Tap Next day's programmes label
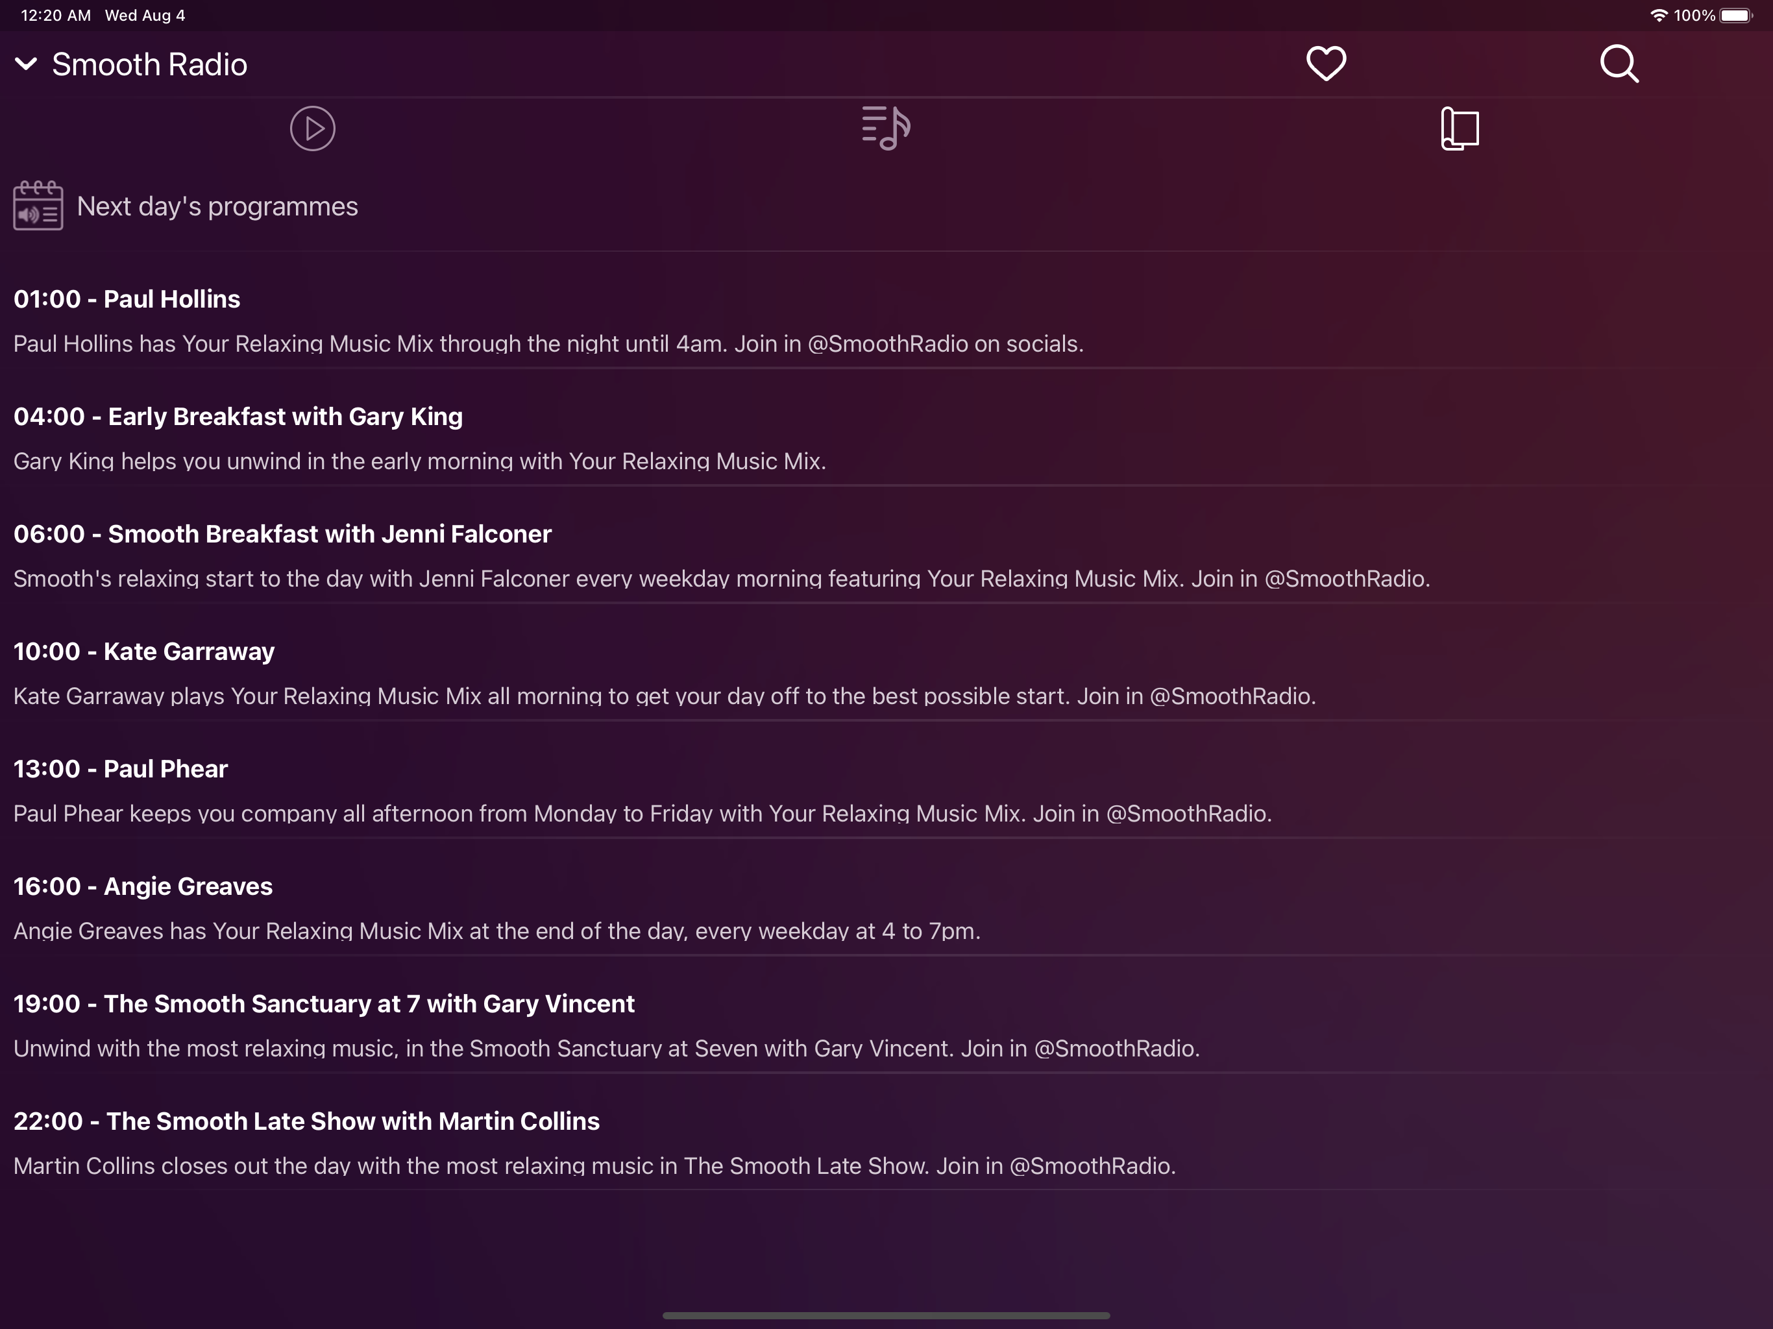1773x1329 pixels. [x=217, y=206]
